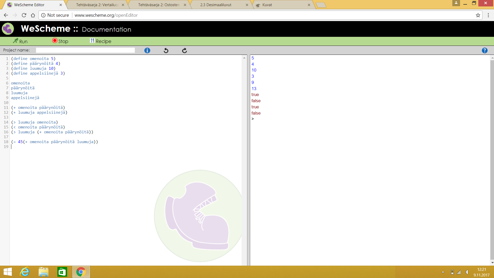
Task: Click the redo arrow icon
Action: click(184, 50)
